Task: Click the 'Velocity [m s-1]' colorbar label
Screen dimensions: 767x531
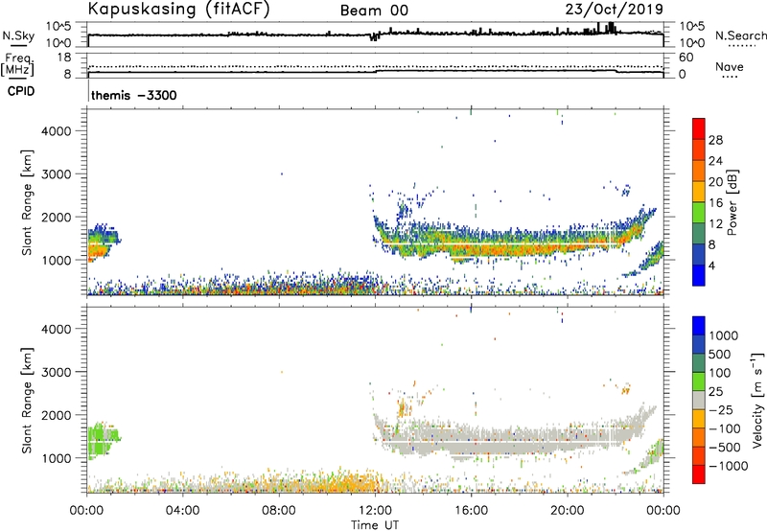Action: (758, 400)
